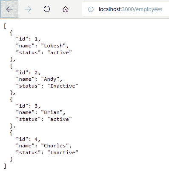Click the forward arrow navigation button
This screenshot has height=173, width=169.
tap(28, 9)
